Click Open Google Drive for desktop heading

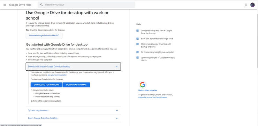pyautogui.click(x=43, y=118)
